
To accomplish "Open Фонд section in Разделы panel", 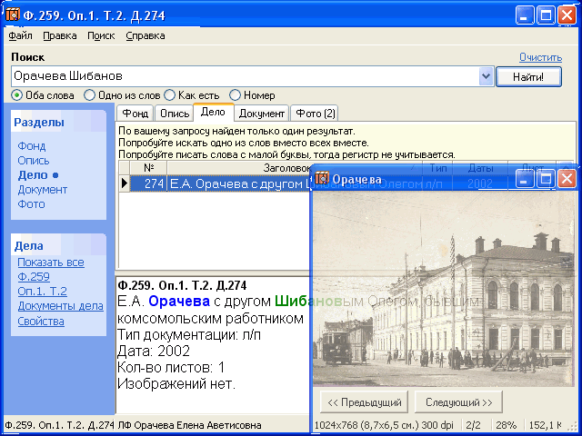I will (32, 146).
